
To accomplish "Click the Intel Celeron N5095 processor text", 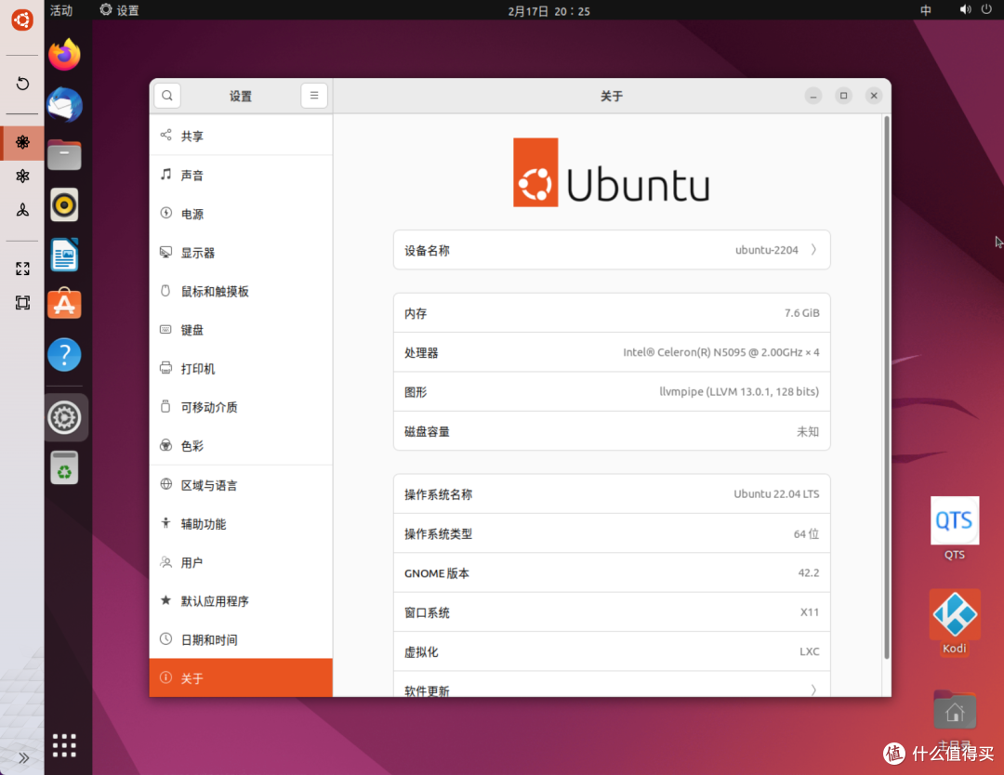I will 721,352.
